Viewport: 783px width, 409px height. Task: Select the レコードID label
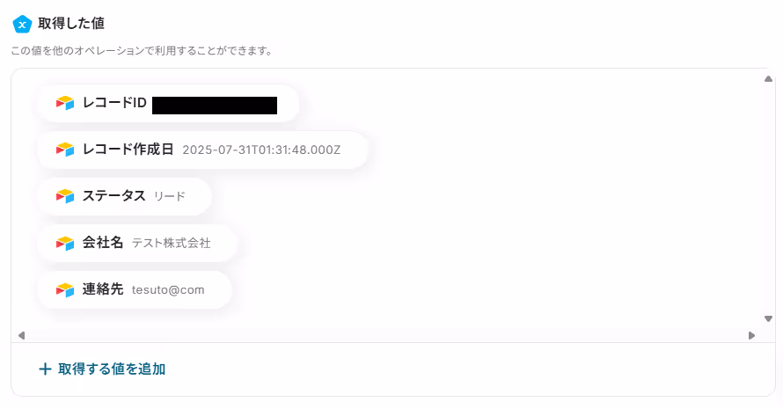[x=114, y=103]
